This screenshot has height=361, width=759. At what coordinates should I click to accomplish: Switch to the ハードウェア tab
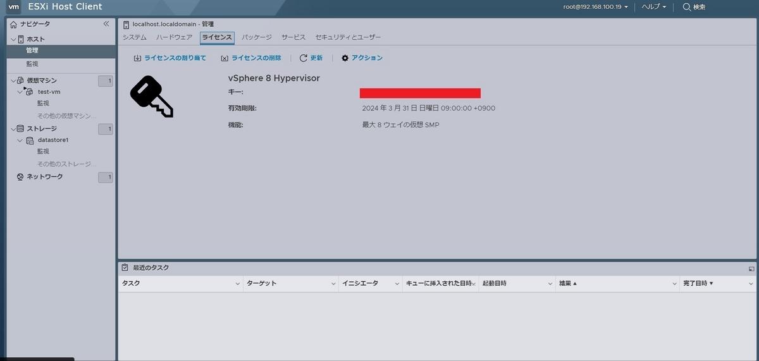coord(175,37)
